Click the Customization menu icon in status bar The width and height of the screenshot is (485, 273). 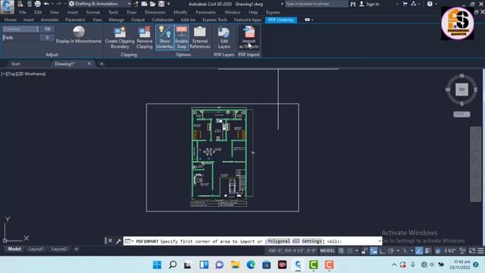click(480, 251)
